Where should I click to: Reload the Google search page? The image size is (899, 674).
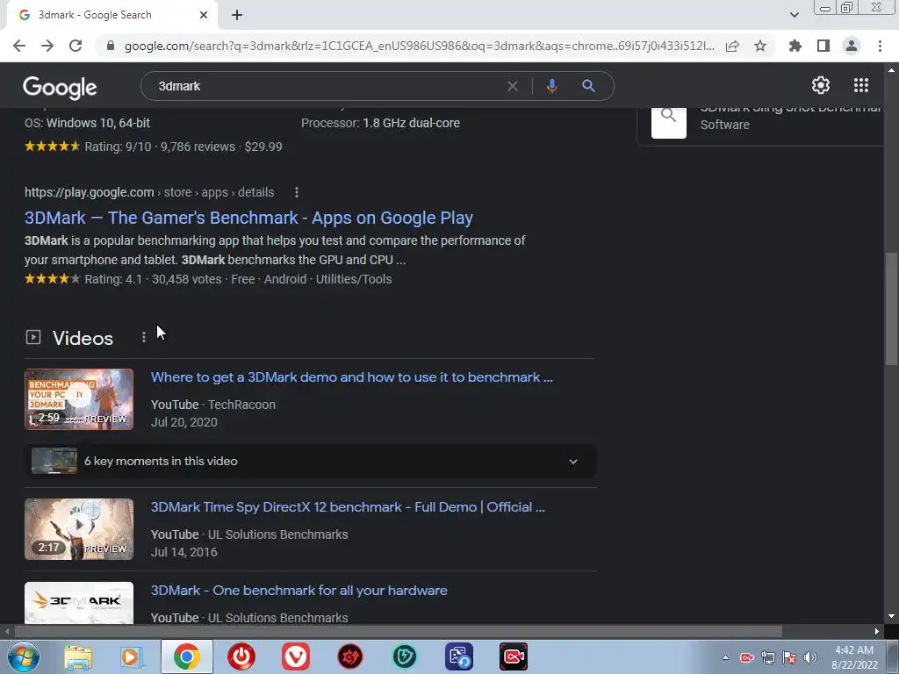click(x=76, y=46)
